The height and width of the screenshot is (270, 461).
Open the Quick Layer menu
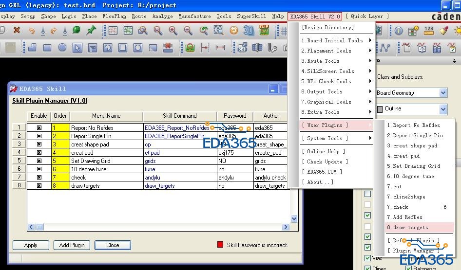[367, 17]
